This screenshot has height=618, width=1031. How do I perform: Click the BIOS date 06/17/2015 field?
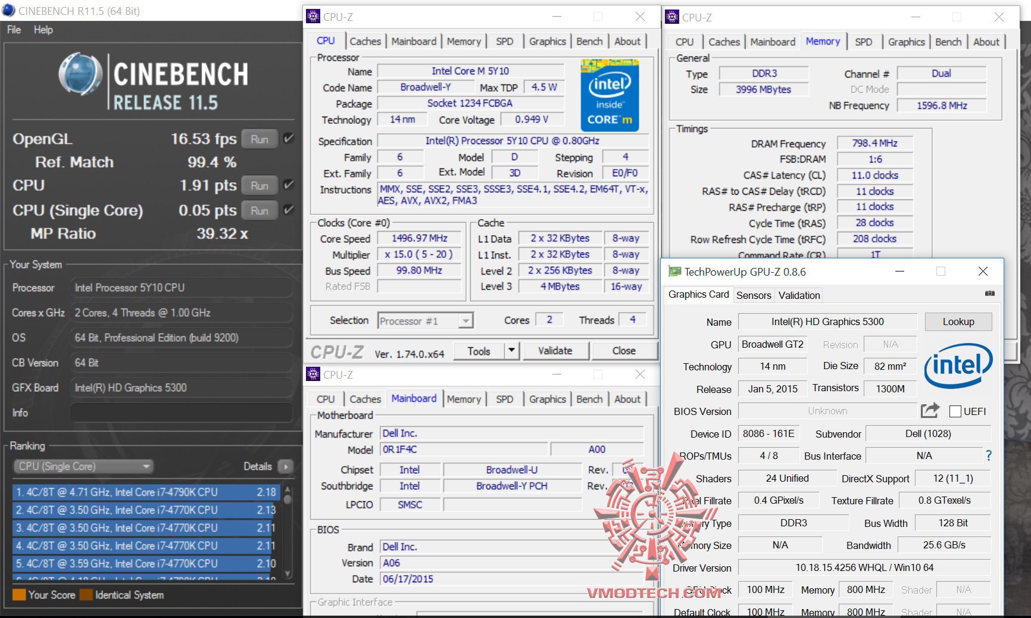[x=513, y=579]
